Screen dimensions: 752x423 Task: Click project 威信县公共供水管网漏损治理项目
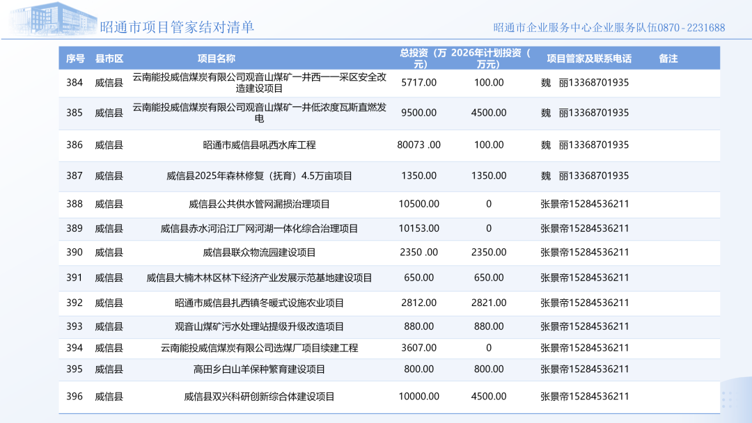(x=260, y=204)
